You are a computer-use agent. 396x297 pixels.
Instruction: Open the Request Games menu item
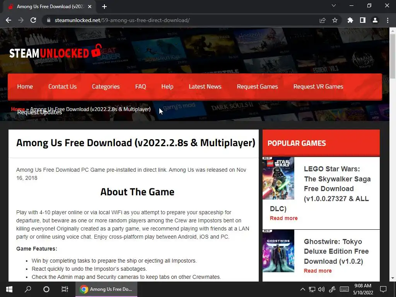[x=257, y=87]
